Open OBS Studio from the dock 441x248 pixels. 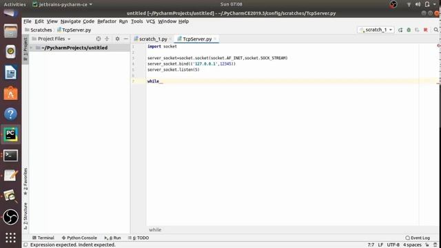(x=10, y=217)
